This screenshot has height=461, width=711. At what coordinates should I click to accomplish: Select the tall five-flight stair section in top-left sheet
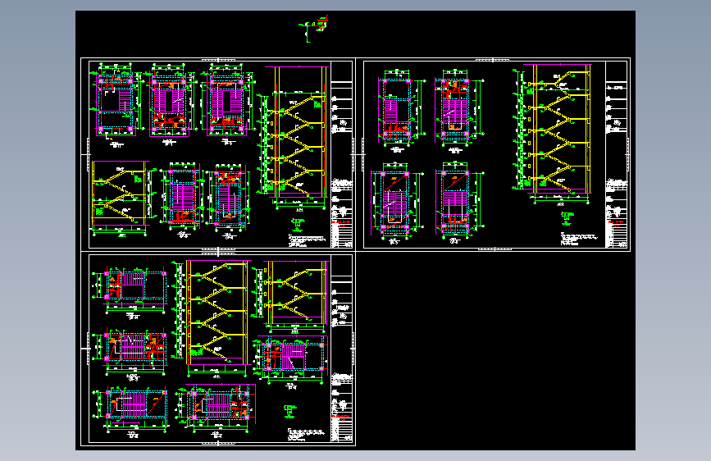click(293, 138)
